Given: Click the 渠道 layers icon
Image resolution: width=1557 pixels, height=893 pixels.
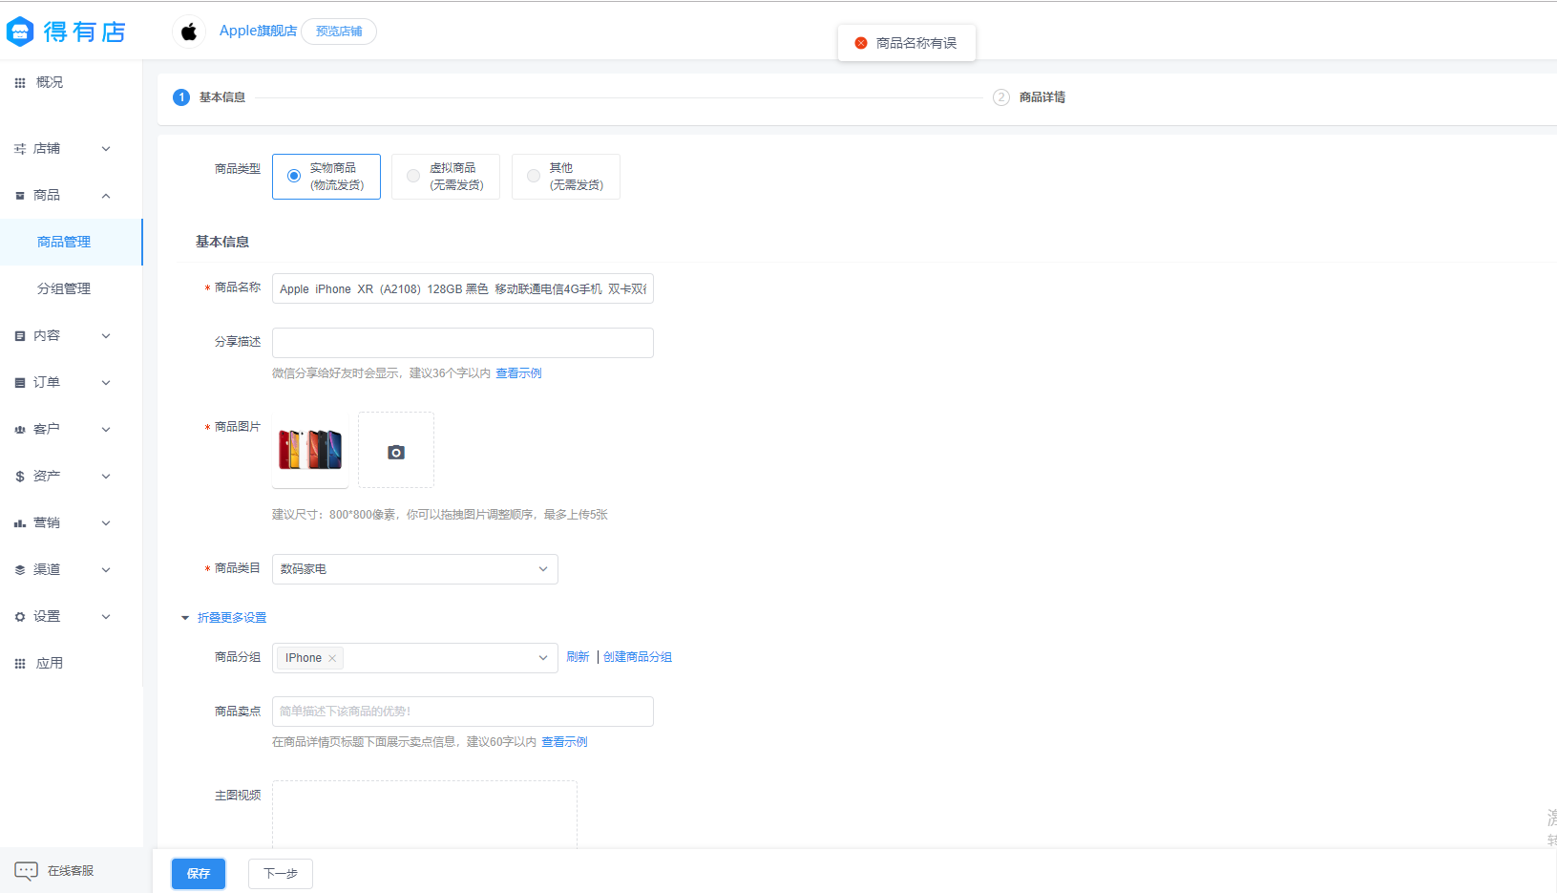Looking at the screenshot, I should point(20,570).
